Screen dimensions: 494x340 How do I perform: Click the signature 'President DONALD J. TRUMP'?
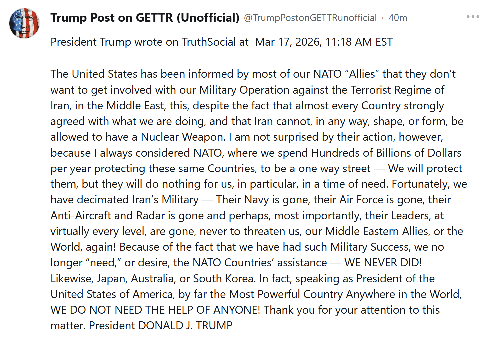pyautogui.click(x=161, y=326)
